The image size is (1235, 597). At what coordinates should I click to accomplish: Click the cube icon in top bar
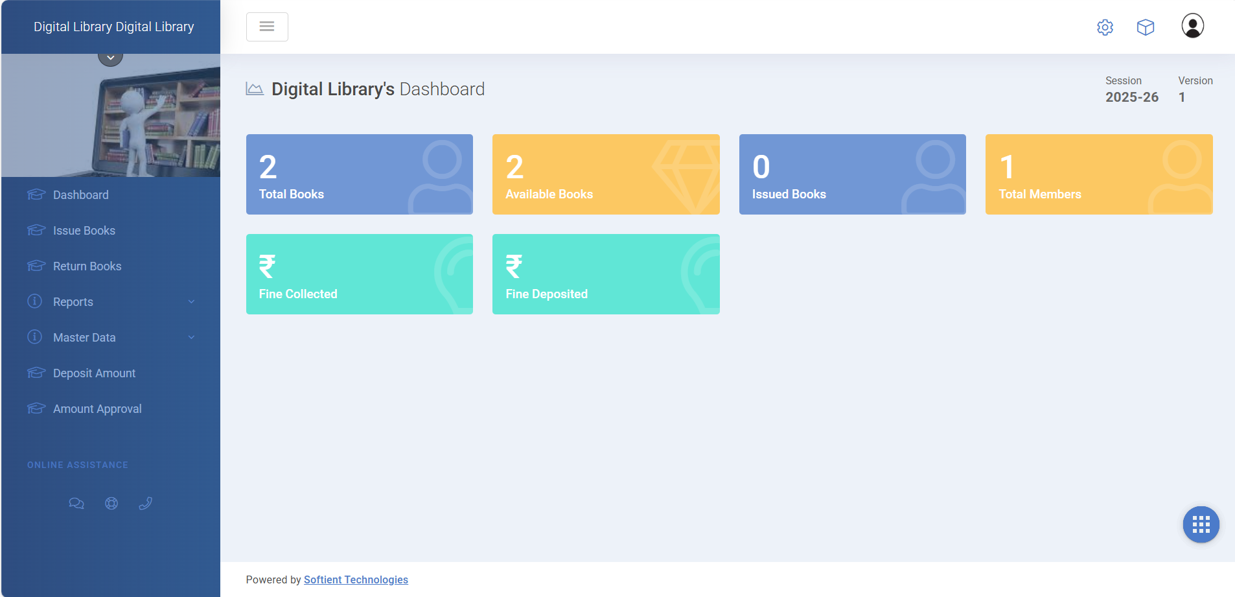[1146, 27]
